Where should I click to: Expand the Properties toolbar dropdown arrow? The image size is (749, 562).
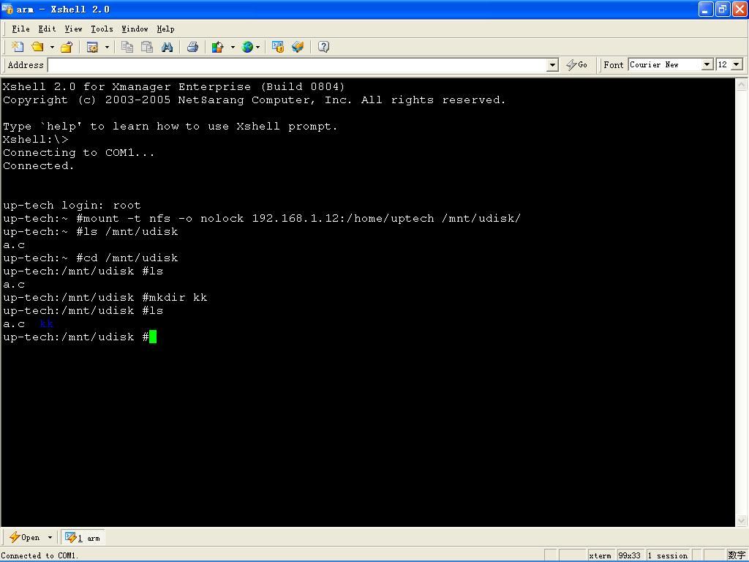107,47
